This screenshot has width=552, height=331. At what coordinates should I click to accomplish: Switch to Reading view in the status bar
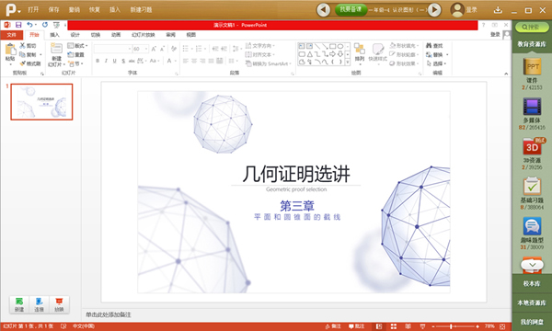click(x=408, y=326)
